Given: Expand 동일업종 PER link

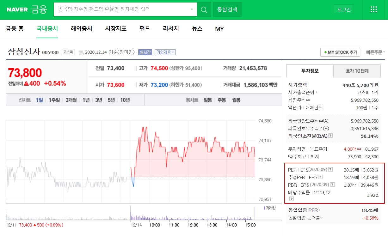Looking at the screenshot, I should (304, 210).
